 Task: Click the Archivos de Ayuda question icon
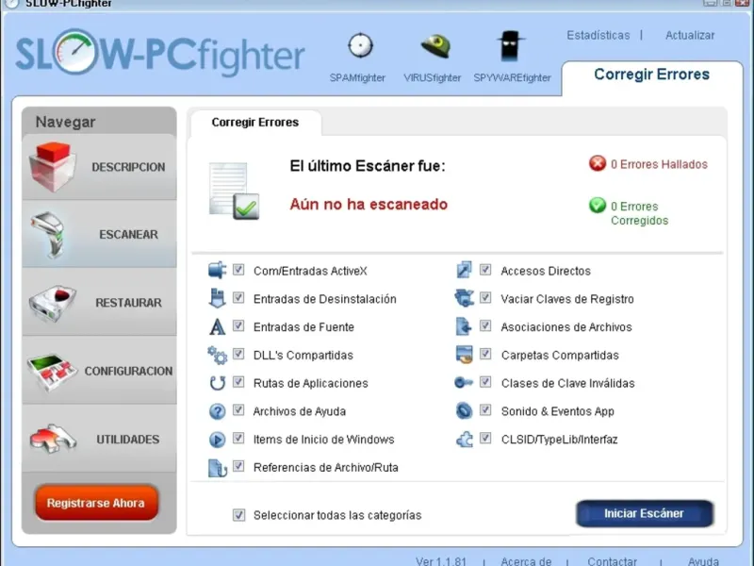tap(217, 411)
